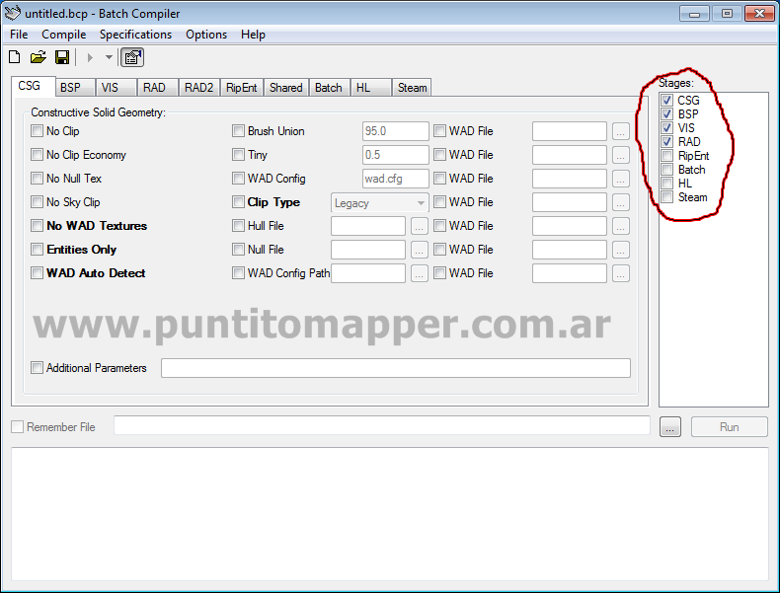Click the Batch Compiler title bar app icon
This screenshot has height=593, width=780.
click(13, 13)
